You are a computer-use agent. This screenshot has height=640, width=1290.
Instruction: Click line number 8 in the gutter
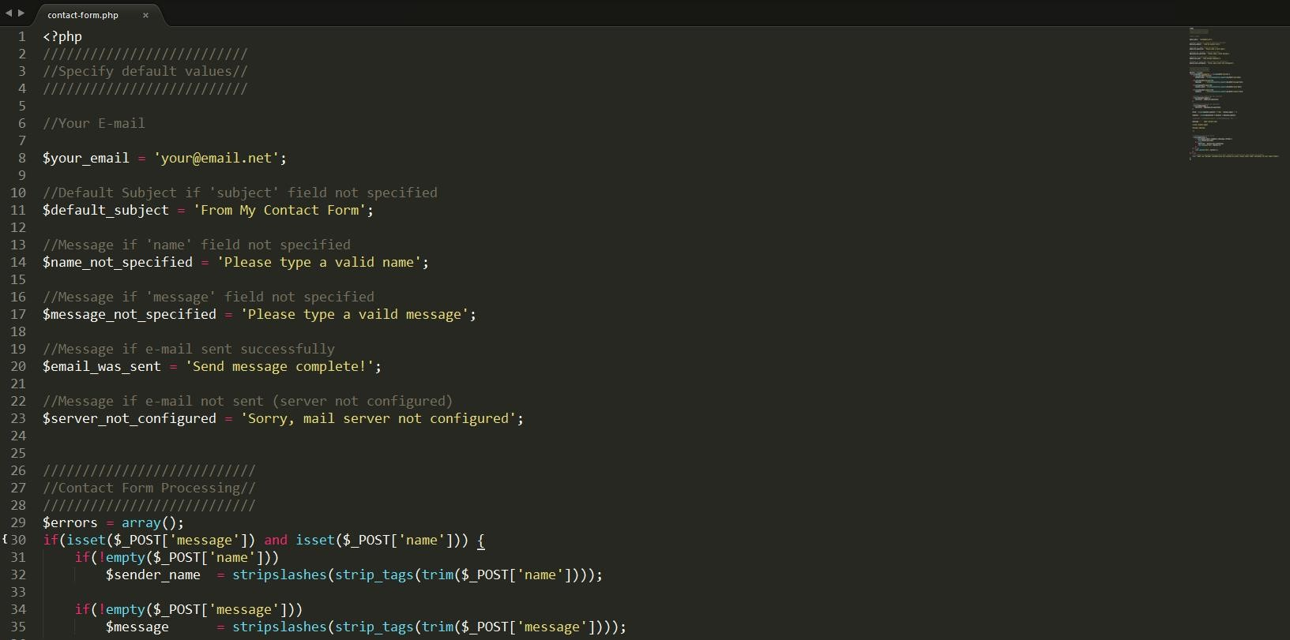(22, 158)
